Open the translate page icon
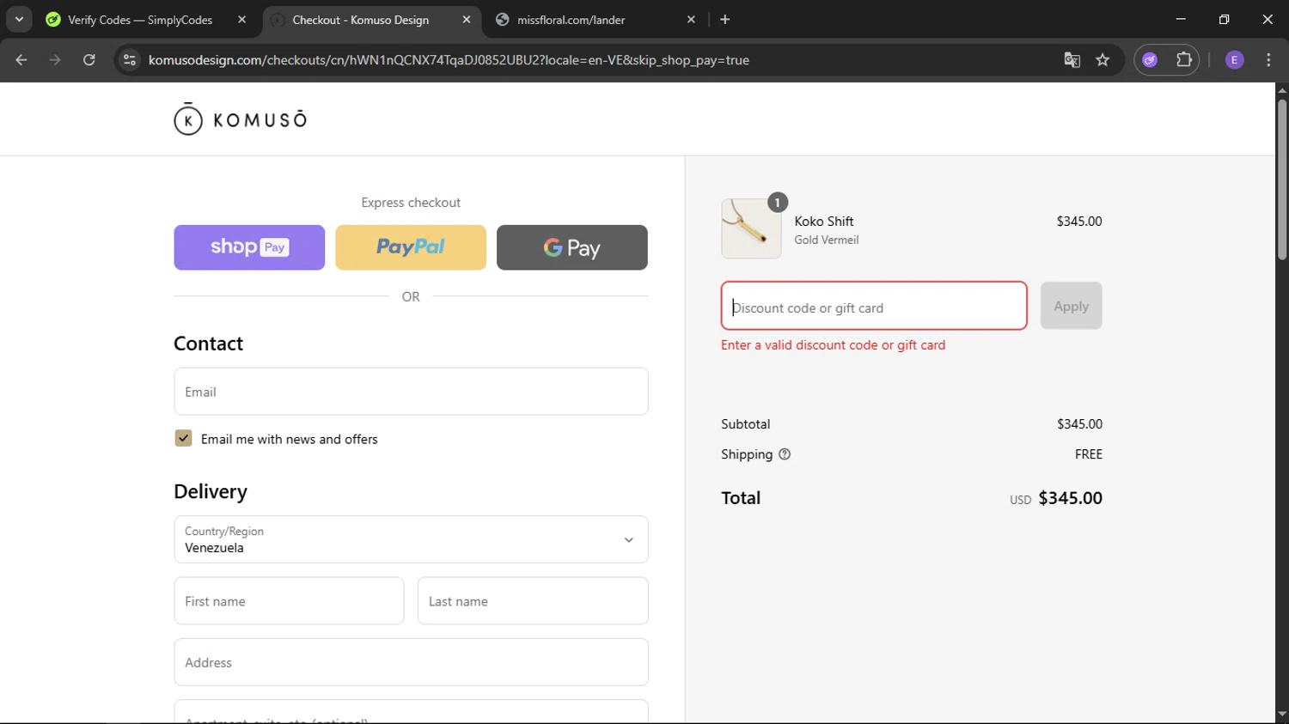The height and width of the screenshot is (724, 1289). click(x=1072, y=60)
